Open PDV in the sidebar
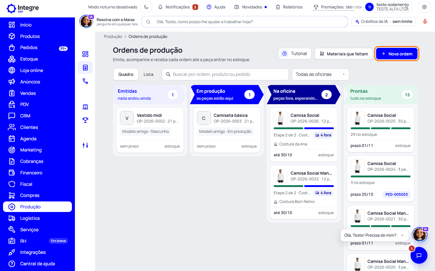435x271 pixels. 37,104
